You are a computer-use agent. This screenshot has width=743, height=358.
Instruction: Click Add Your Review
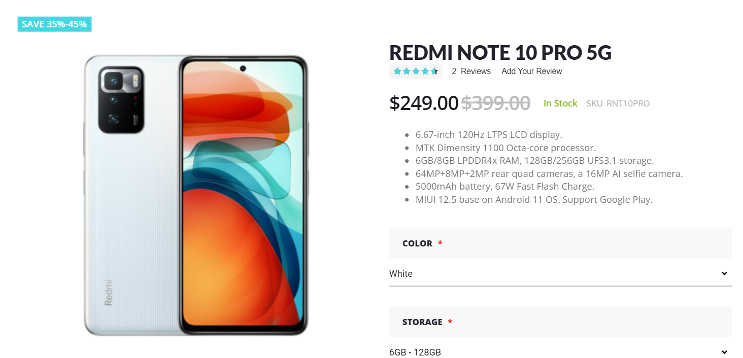(531, 71)
